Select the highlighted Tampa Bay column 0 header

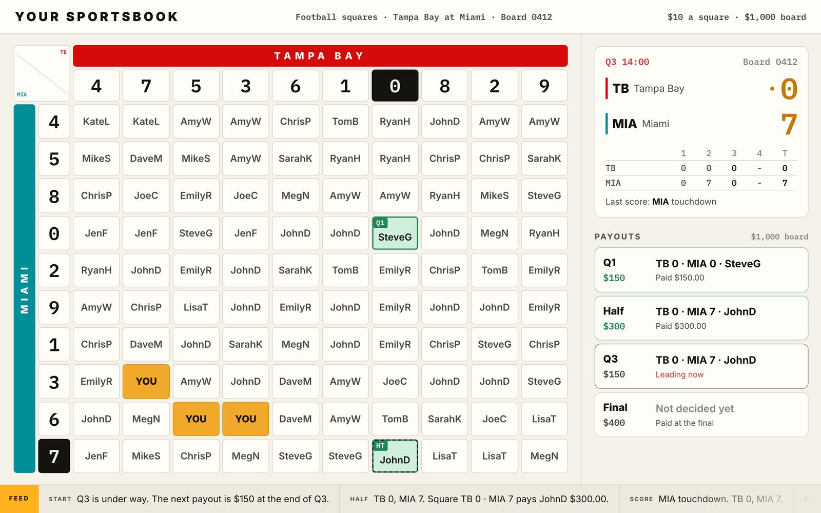coord(395,86)
